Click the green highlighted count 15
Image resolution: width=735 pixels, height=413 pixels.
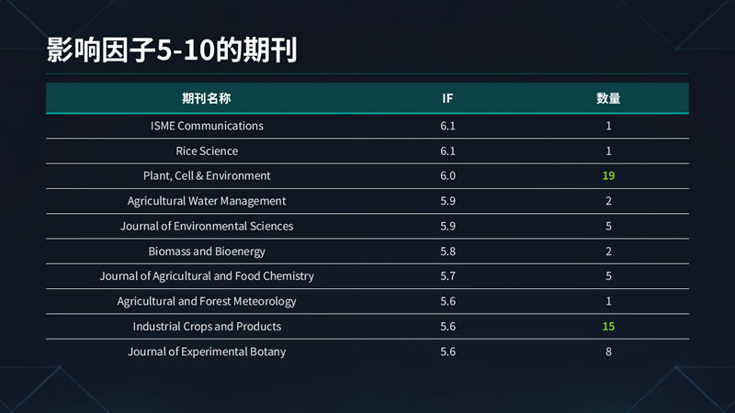(x=608, y=327)
